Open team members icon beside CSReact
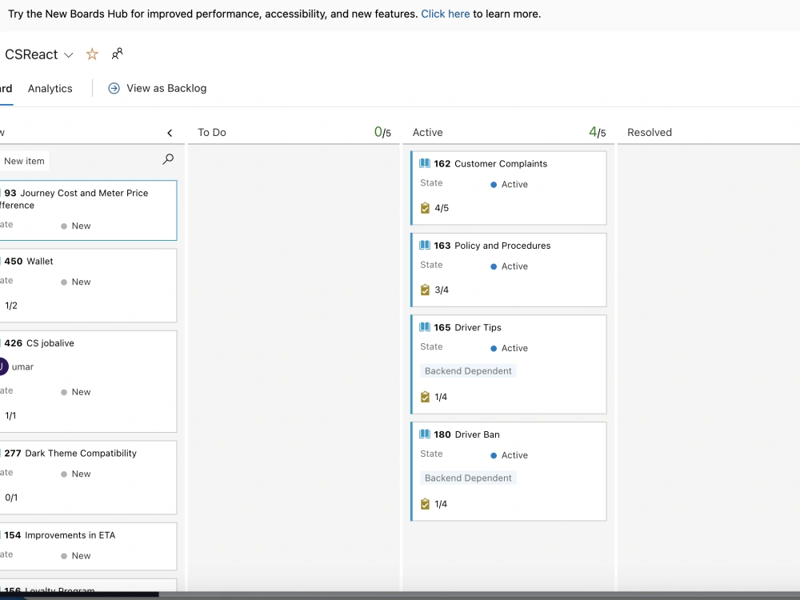Screen dimensions: 800x600 pos(118,54)
